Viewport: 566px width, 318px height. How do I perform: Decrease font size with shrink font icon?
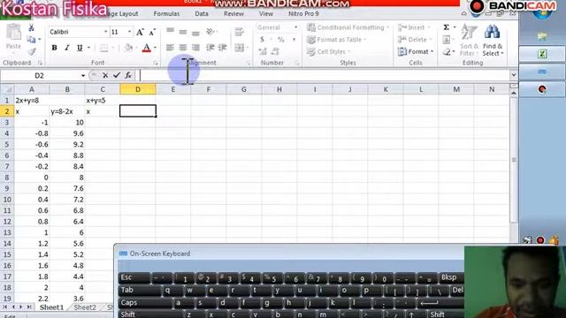coord(152,33)
